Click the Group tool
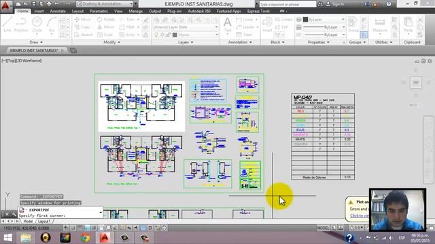This screenshot has width=435, height=244. coord(353,24)
